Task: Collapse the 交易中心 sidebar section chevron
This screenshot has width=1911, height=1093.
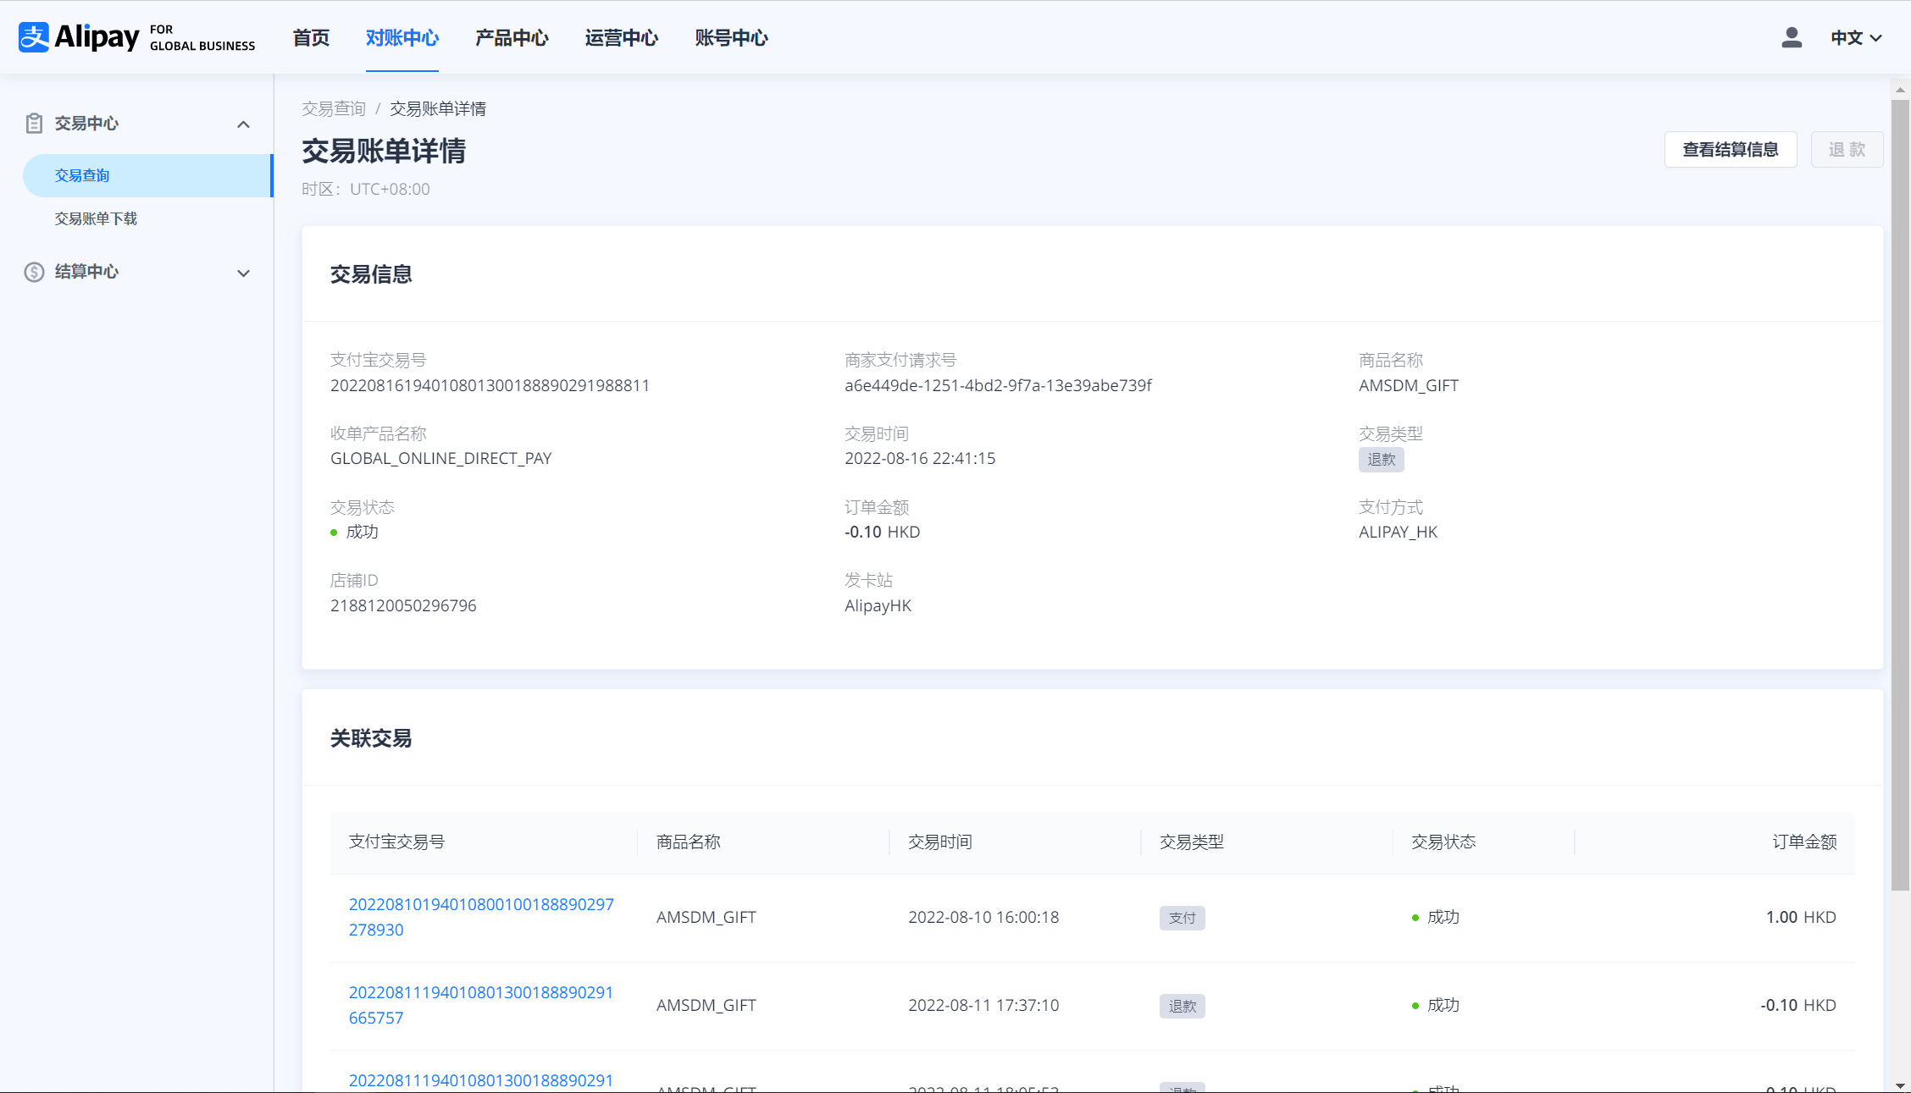Action: pos(243,124)
